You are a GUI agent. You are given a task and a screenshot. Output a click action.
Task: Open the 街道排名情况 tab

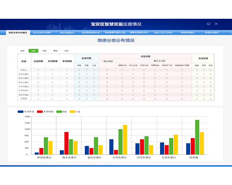tap(212, 33)
